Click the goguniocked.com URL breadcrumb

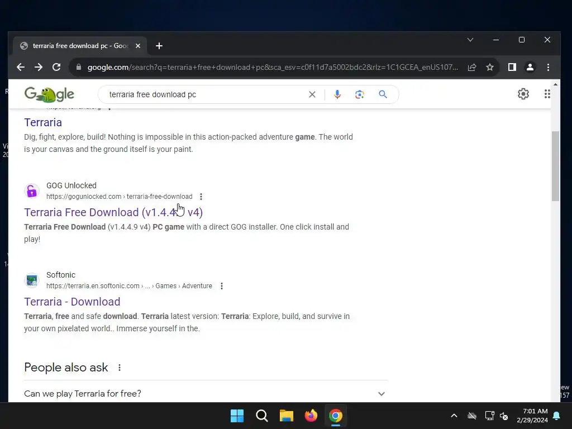120,197
